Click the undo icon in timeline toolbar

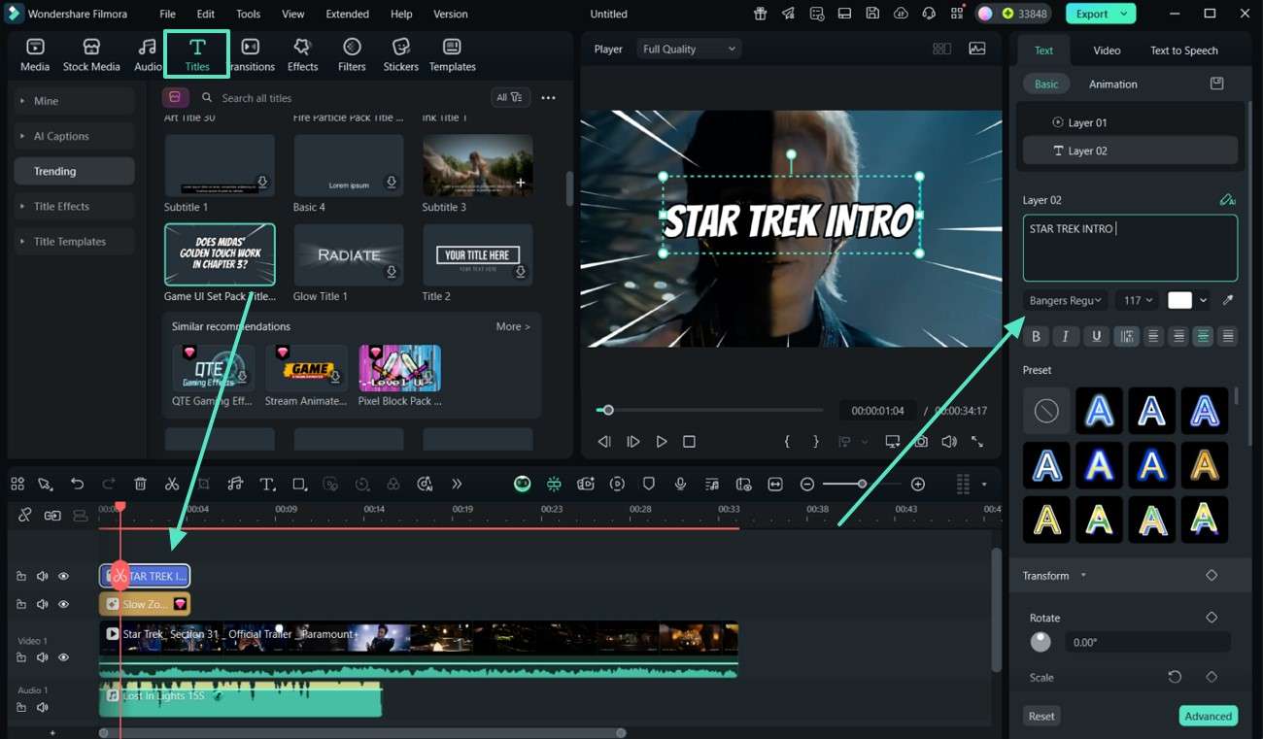point(77,484)
